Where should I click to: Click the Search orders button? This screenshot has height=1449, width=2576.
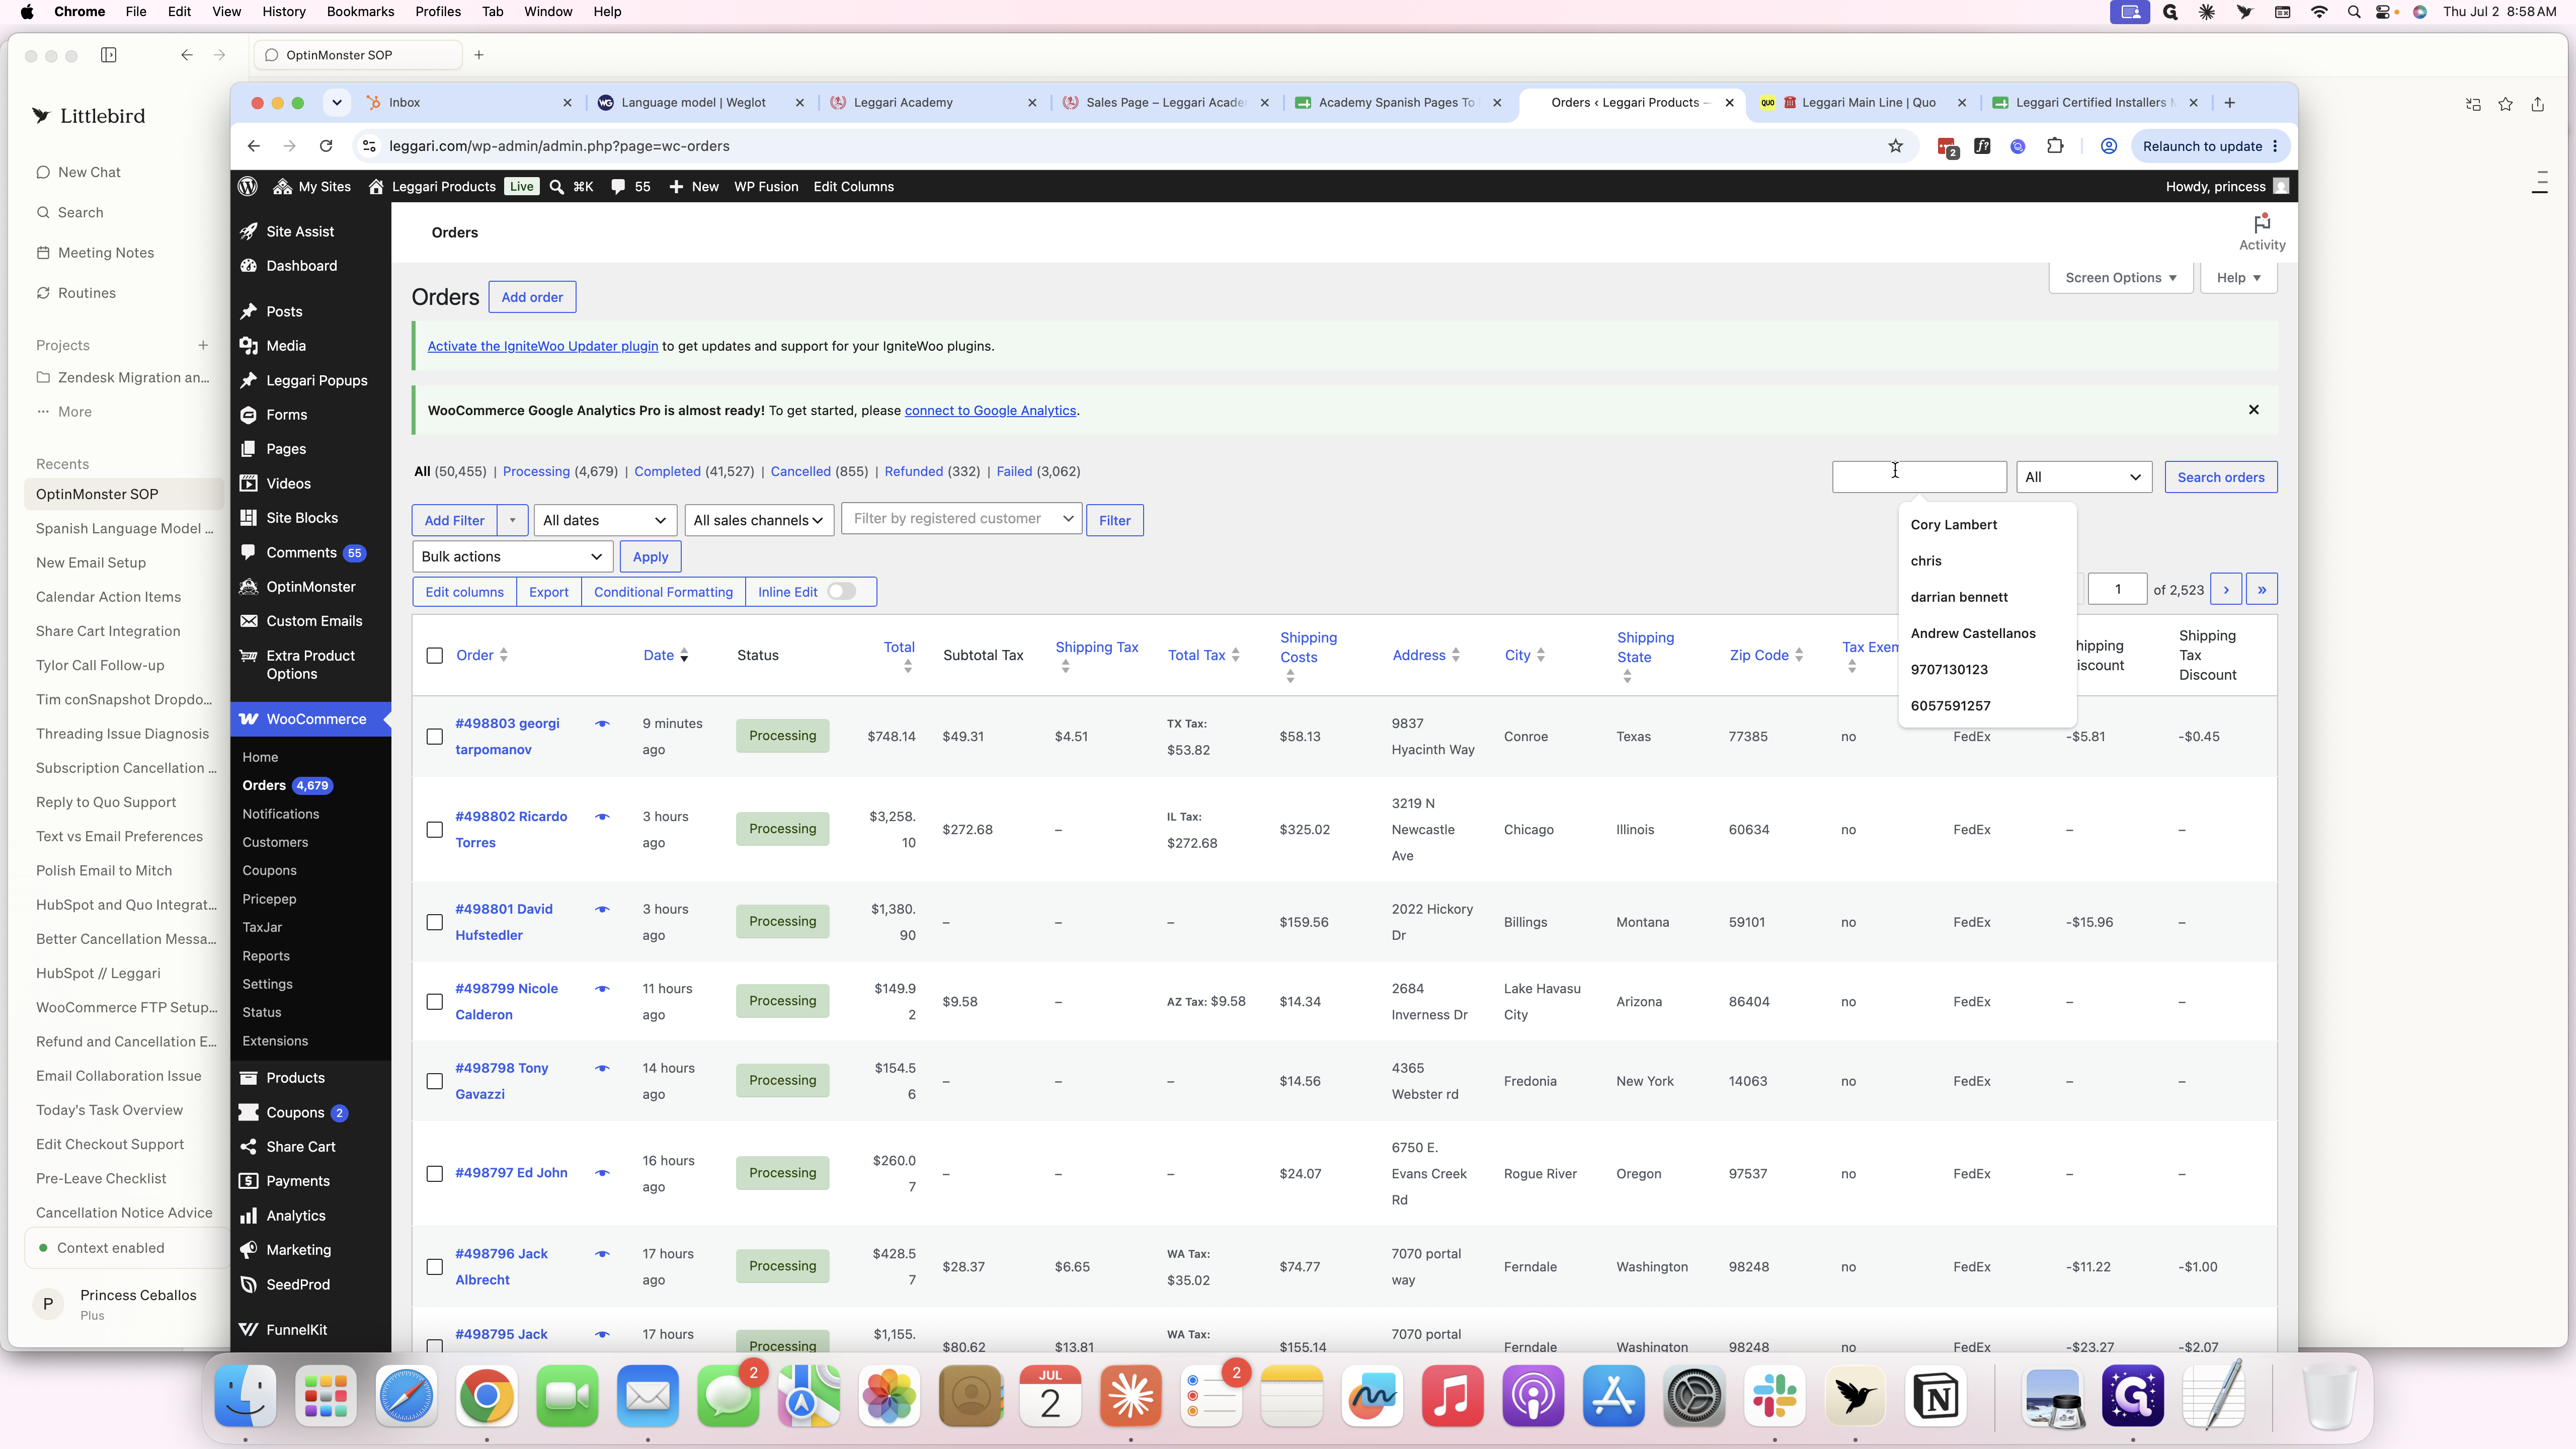pos(2220,477)
